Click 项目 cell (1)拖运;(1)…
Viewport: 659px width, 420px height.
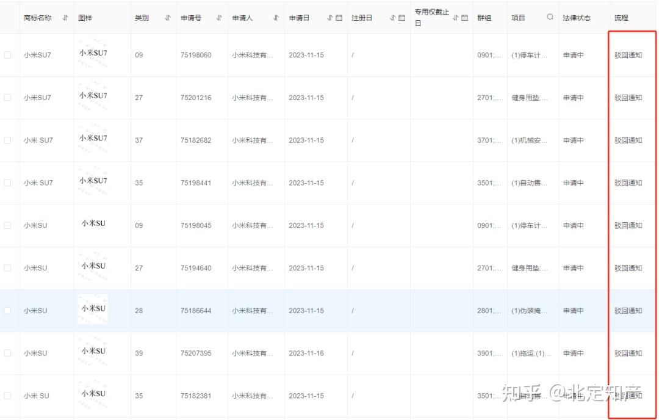click(x=531, y=353)
